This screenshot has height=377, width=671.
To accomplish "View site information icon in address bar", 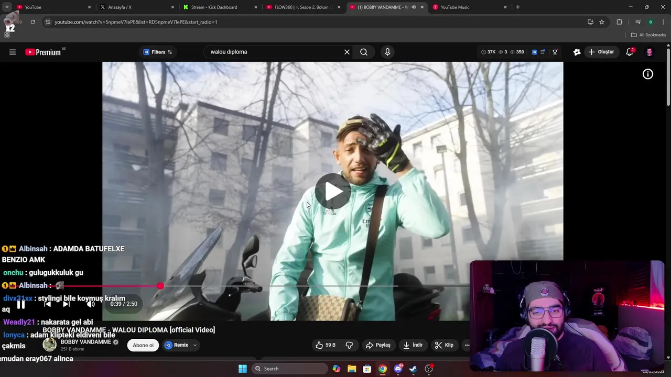I will [x=48, y=22].
